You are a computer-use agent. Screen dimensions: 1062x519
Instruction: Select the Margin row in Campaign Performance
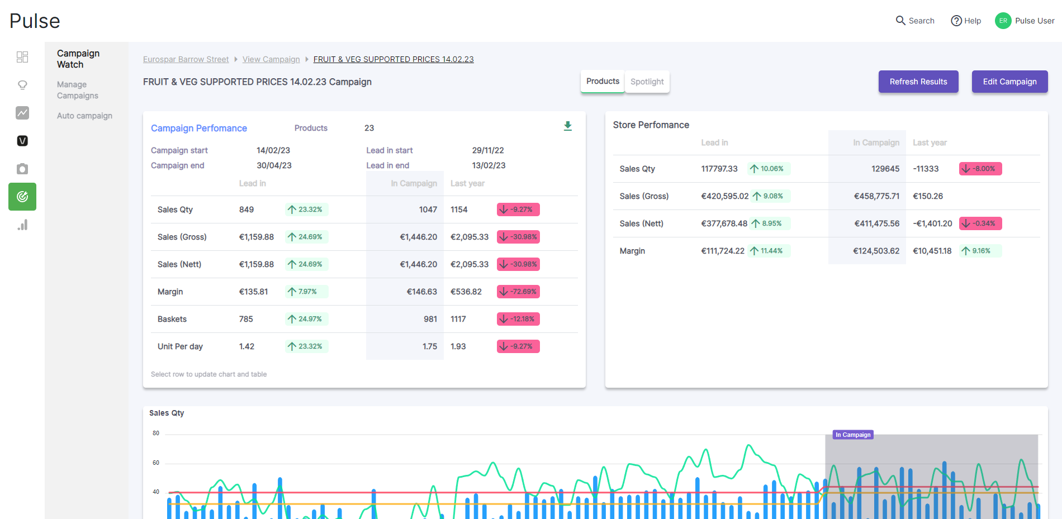pos(170,292)
